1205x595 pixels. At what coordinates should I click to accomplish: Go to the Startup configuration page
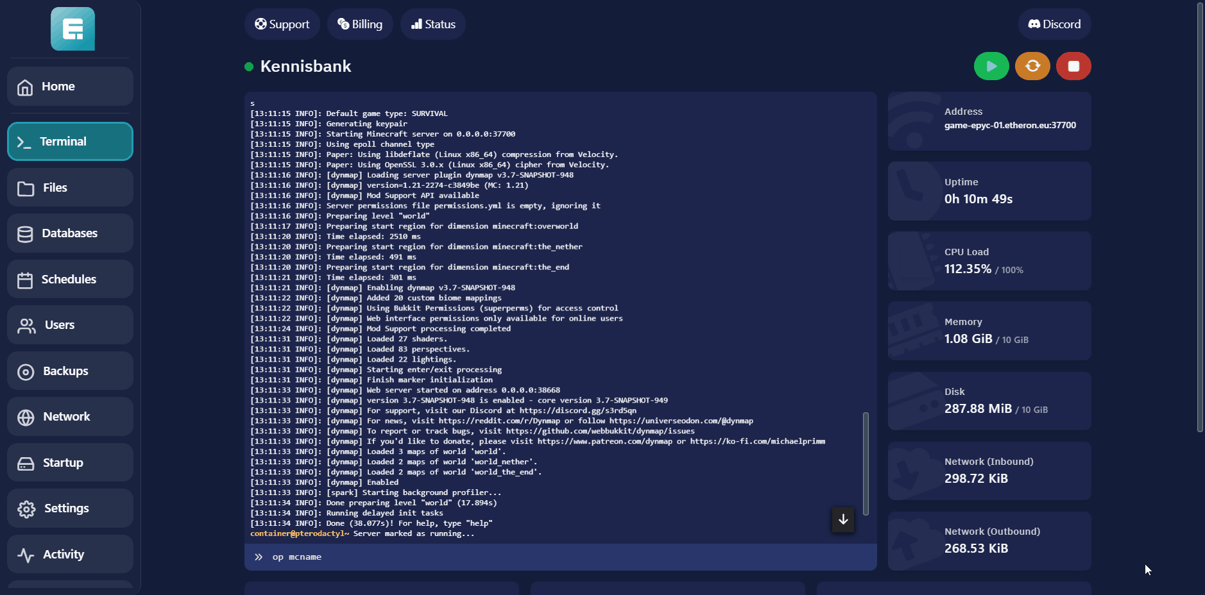[x=70, y=463]
